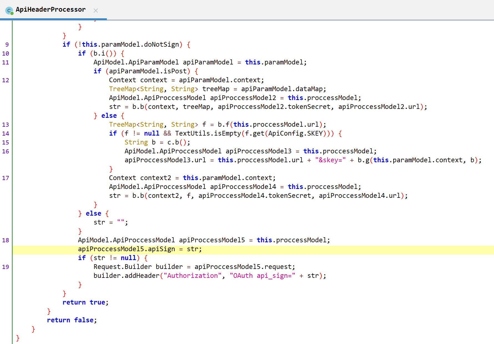Click the apiProccessModel3 variable declaration
The image size is (494, 344).
pos(259,151)
